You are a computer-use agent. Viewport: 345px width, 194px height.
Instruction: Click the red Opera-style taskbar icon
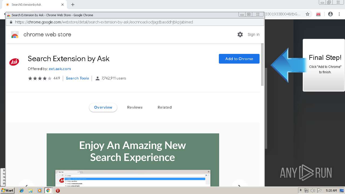point(58,190)
